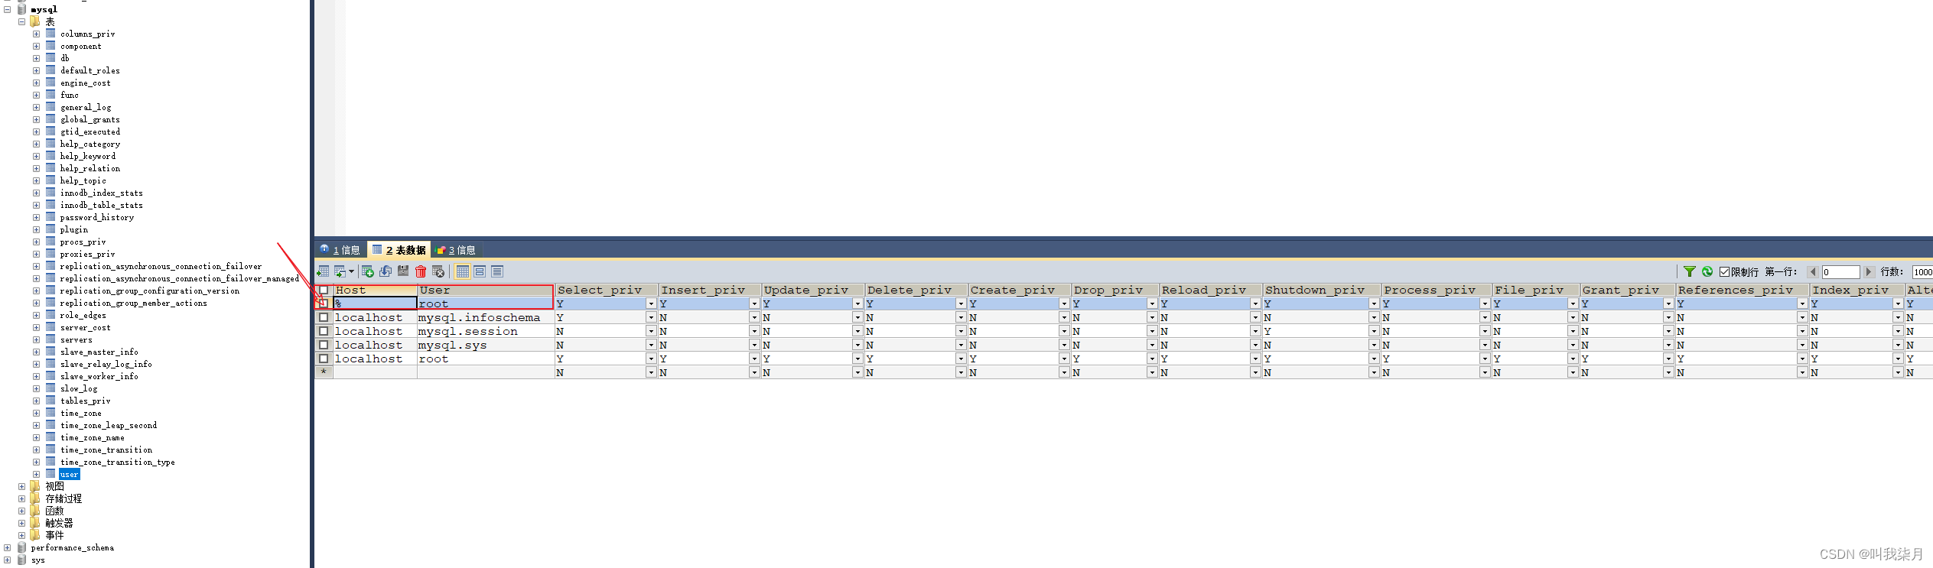Click the cancel changes icon
The height and width of the screenshot is (568, 1933).
(438, 271)
